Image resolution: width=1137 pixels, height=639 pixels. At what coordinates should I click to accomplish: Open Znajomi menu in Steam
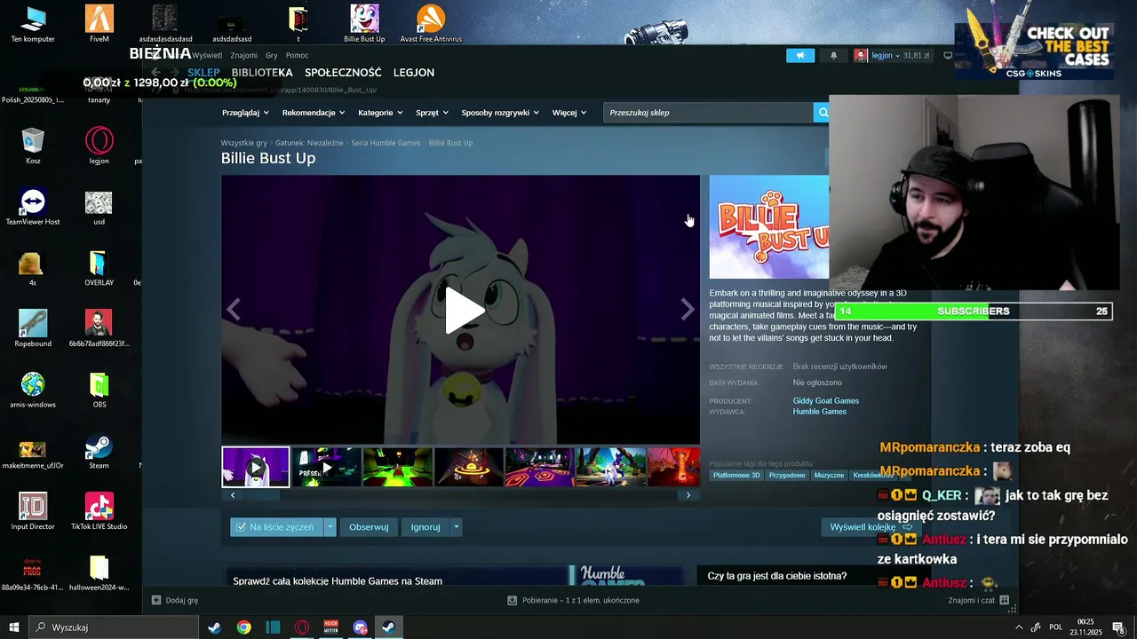tap(243, 55)
